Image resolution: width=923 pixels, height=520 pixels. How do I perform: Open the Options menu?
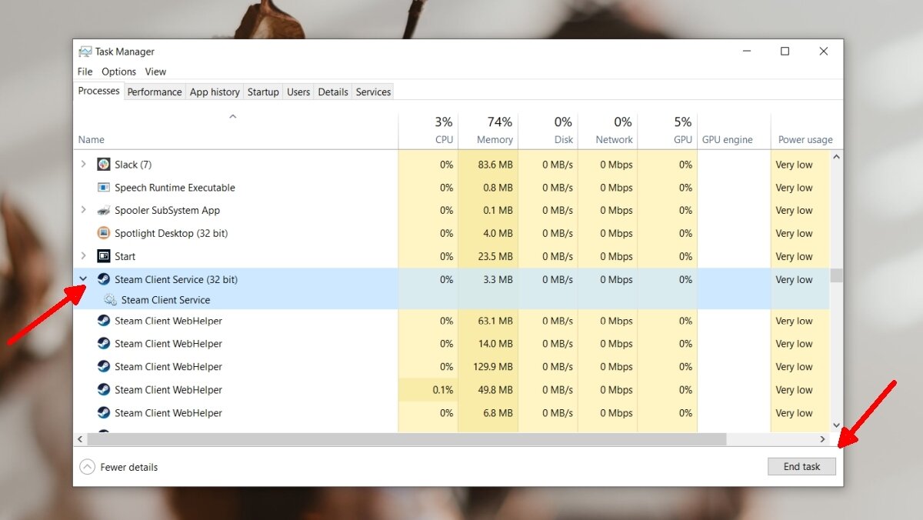point(119,72)
